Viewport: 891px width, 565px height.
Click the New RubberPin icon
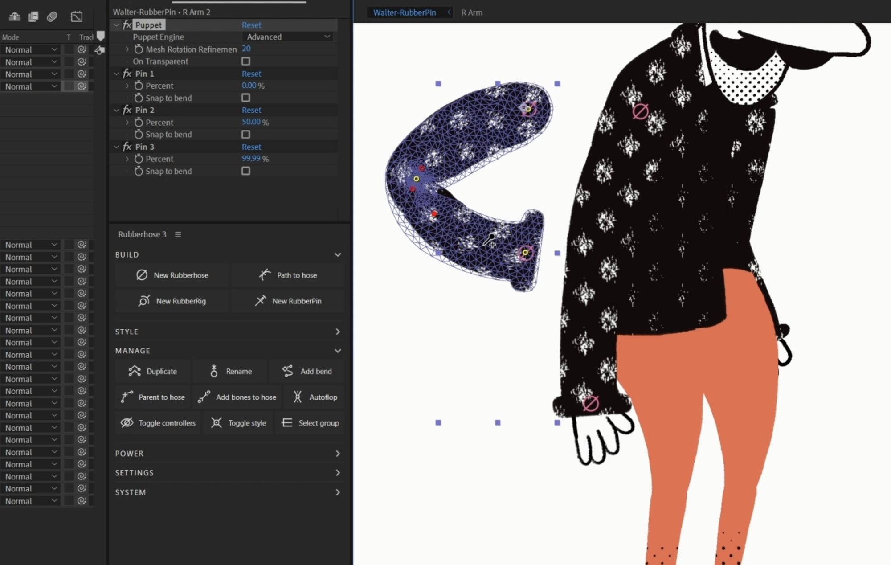click(260, 301)
